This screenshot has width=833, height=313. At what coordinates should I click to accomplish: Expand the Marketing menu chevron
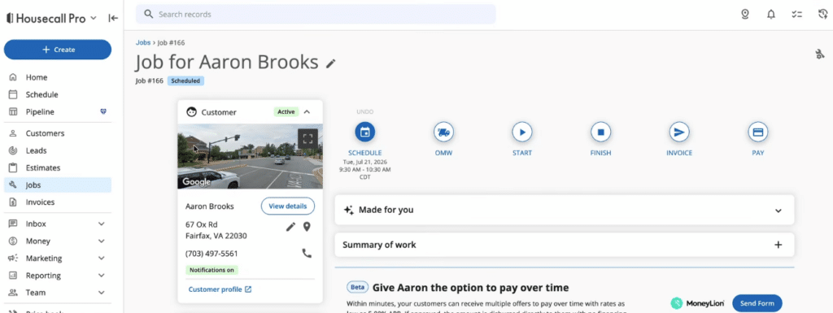click(102, 259)
